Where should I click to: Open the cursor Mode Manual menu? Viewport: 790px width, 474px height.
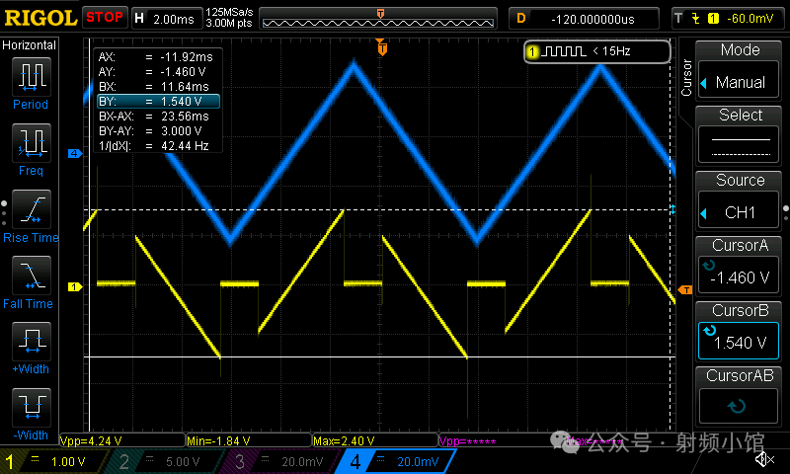click(x=740, y=70)
